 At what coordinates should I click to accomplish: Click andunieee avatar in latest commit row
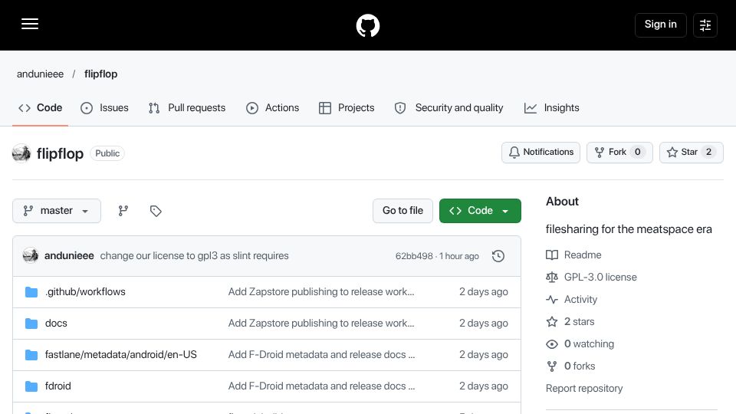31,255
